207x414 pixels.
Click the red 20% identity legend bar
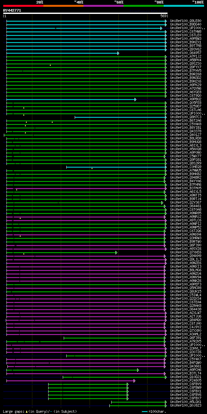(x=23, y=6)
